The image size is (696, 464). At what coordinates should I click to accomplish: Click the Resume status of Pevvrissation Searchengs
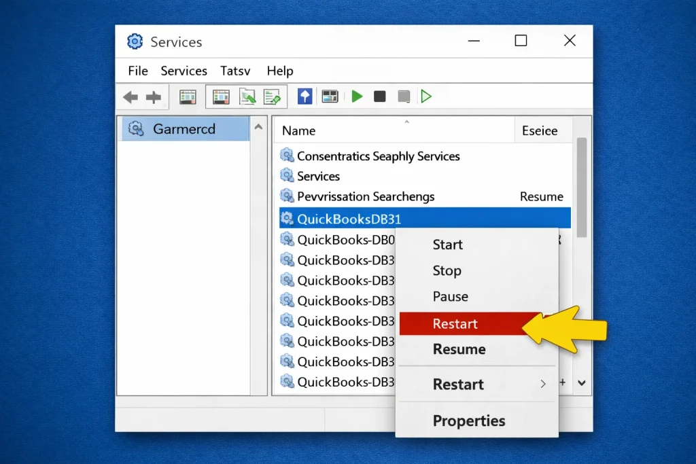pyautogui.click(x=542, y=196)
